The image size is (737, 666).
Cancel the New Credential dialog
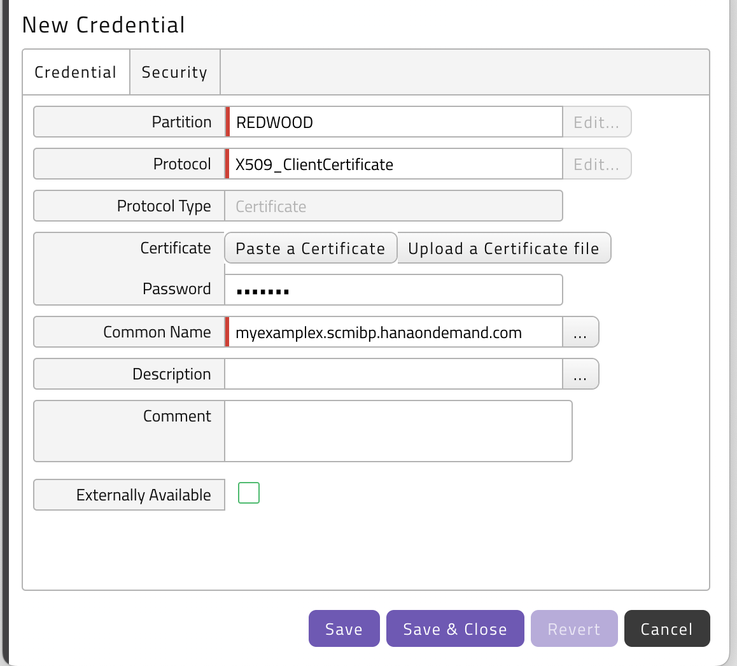(x=667, y=628)
